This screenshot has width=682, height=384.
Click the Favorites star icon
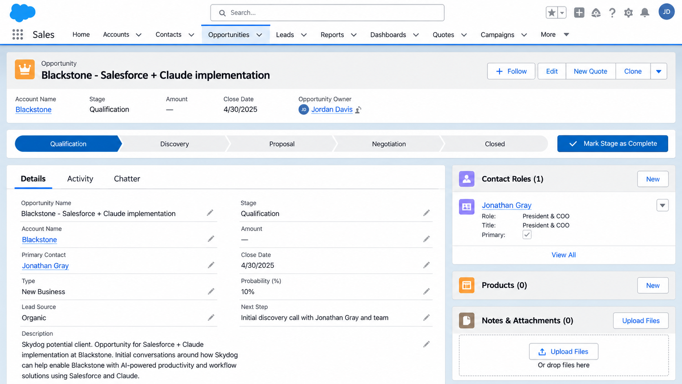pyautogui.click(x=551, y=13)
